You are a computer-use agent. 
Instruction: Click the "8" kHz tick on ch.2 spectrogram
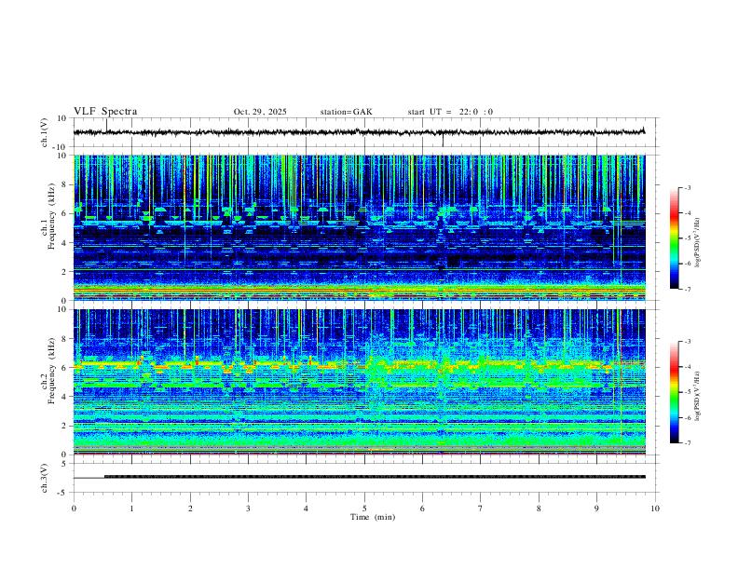(65, 339)
